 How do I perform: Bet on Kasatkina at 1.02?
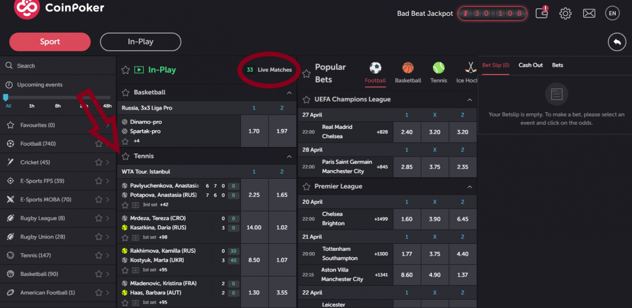[282, 228]
